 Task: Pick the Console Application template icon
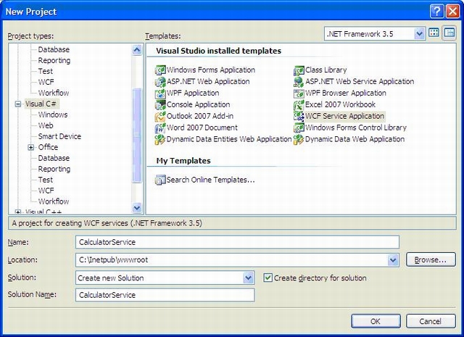coord(160,105)
